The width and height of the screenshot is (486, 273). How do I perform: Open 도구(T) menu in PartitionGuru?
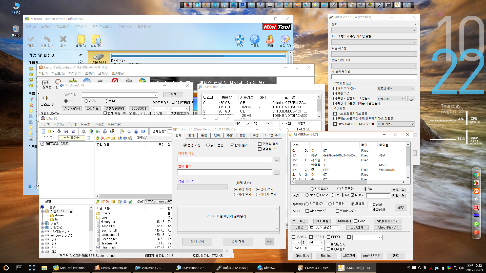pos(90,74)
